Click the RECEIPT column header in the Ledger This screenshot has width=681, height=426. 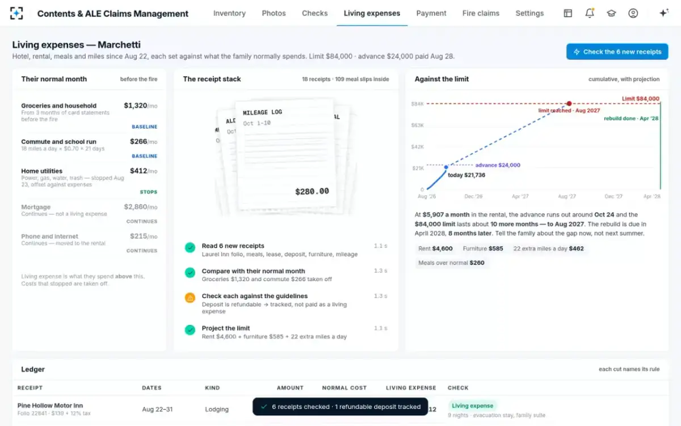[30, 388]
